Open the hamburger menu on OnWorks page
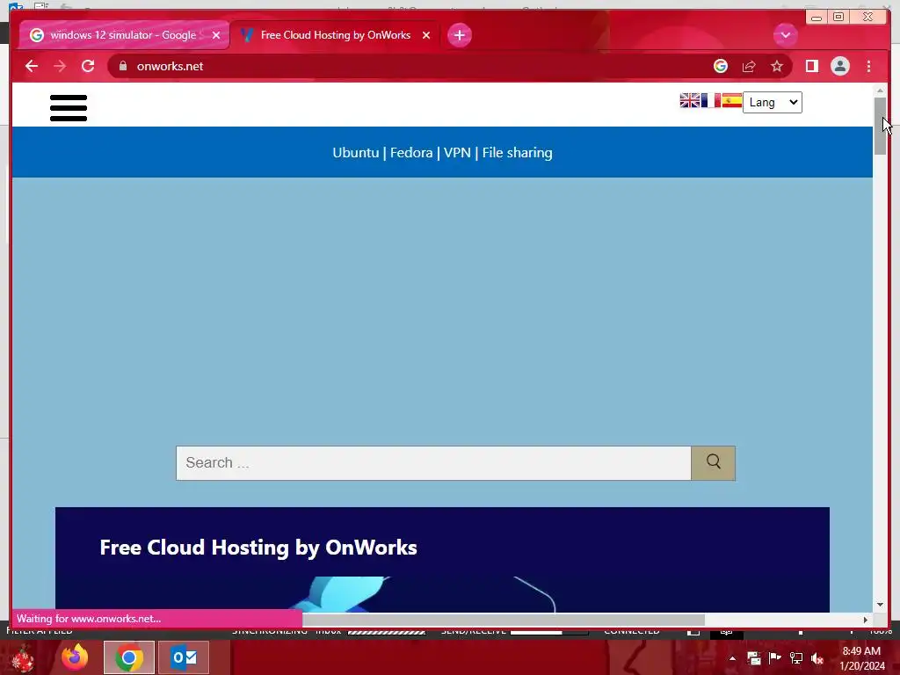The image size is (900, 675). [69, 108]
